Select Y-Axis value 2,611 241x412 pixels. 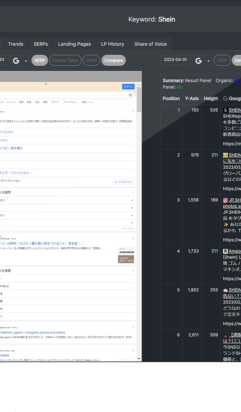click(x=194, y=335)
